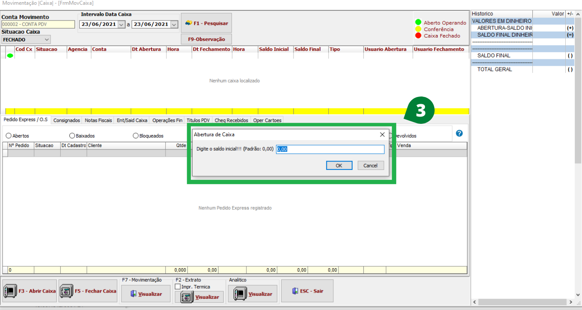
Task: Click F7 Movimentação Visualizar button
Action: (x=146, y=294)
